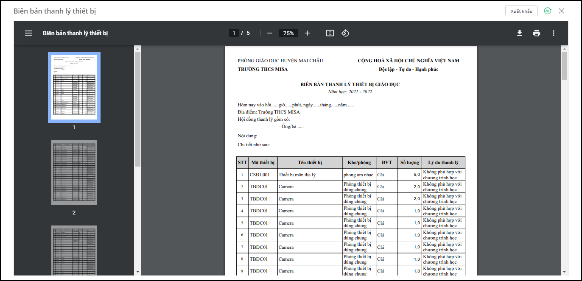Download the PDF file
582x281 pixels.
click(x=520, y=33)
